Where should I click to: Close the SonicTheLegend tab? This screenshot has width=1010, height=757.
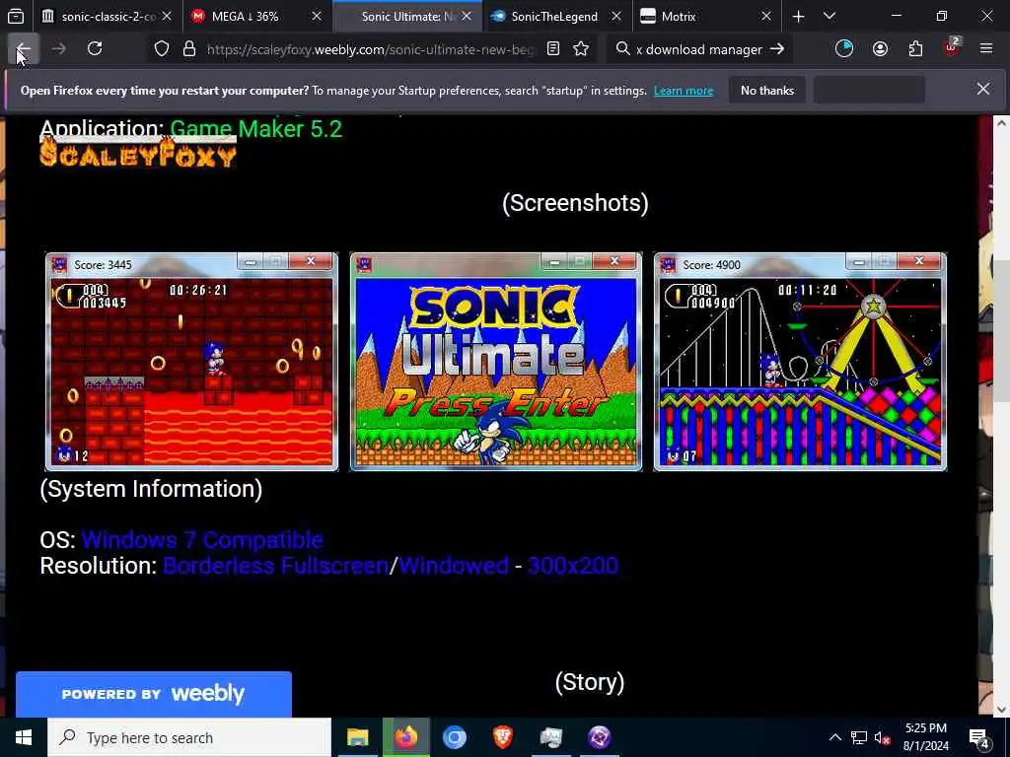[x=616, y=17]
